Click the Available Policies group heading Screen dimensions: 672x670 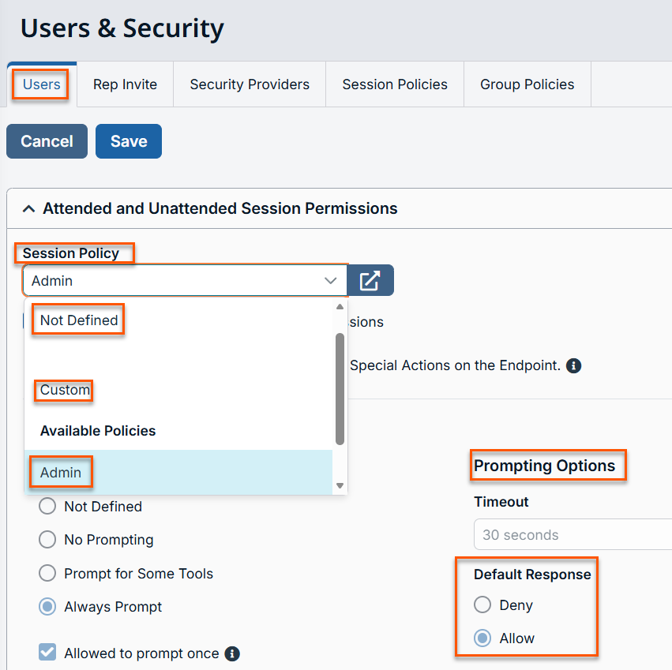pyautogui.click(x=98, y=431)
